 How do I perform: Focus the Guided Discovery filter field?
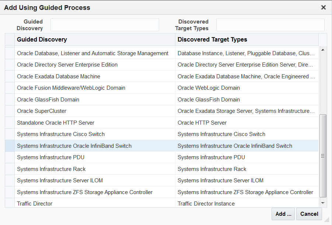coord(105,25)
